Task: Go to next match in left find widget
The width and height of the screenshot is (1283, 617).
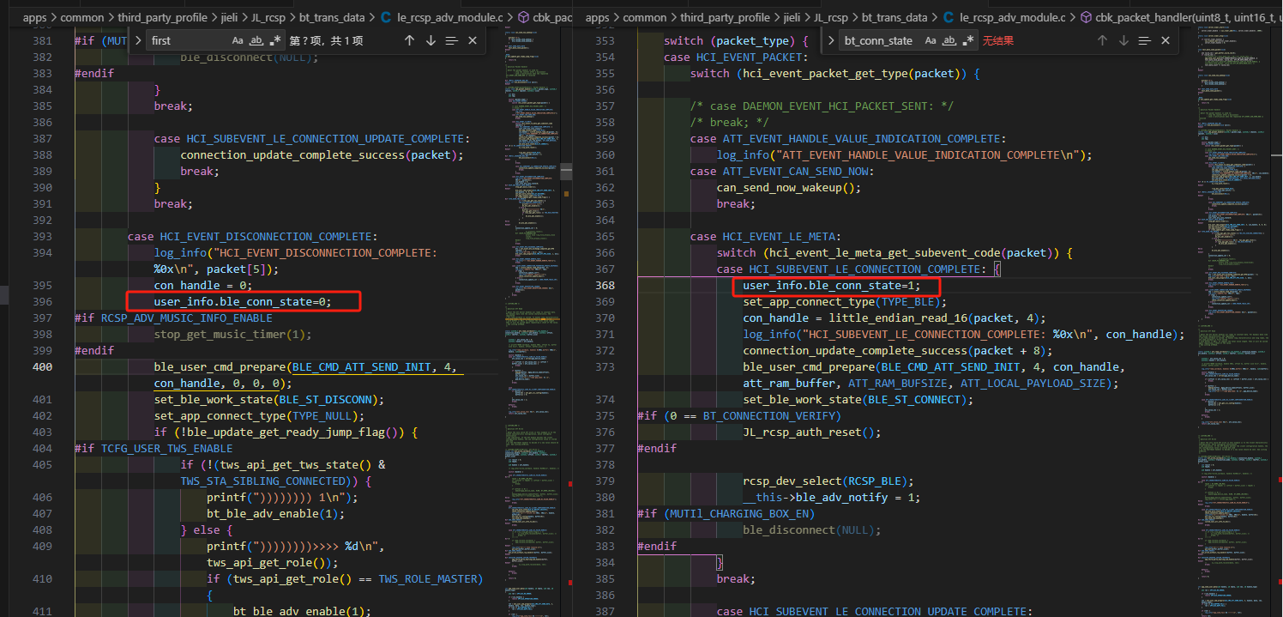Action: pos(431,40)
